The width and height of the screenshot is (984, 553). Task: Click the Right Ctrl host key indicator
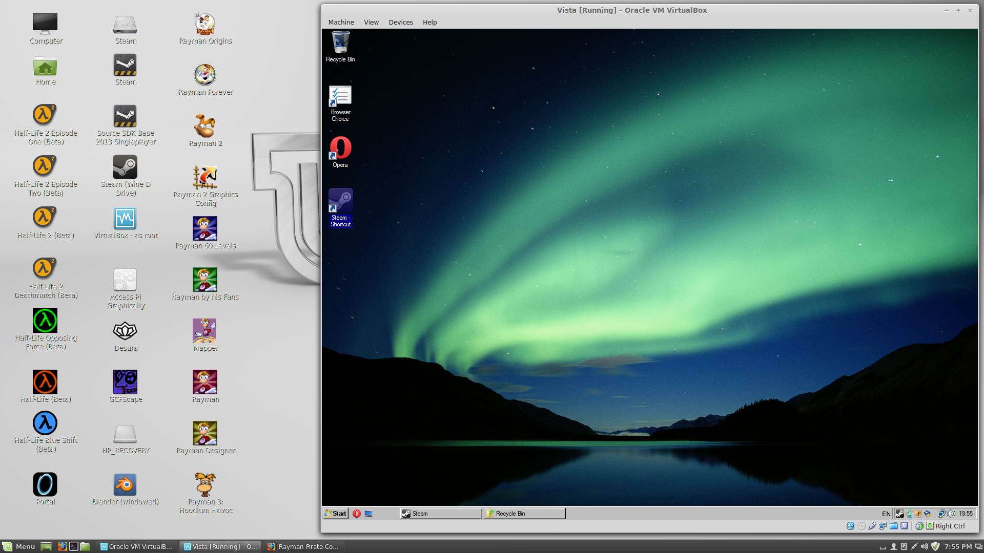tap(950, 526)
